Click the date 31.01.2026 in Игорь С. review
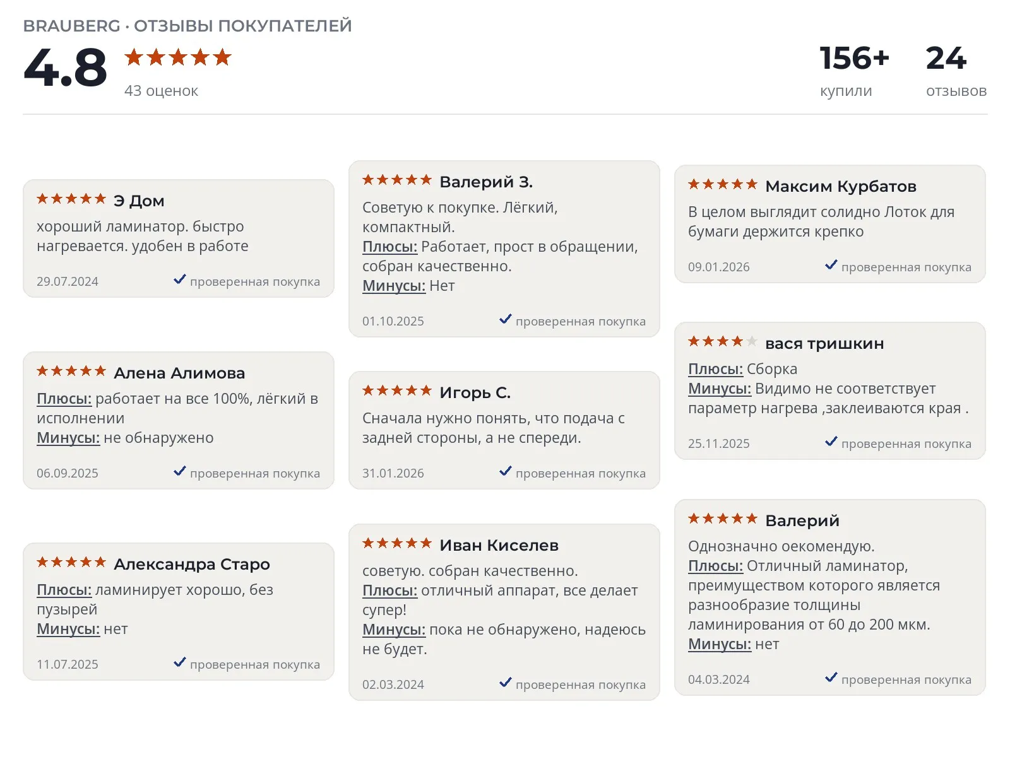 pos(393,473)
